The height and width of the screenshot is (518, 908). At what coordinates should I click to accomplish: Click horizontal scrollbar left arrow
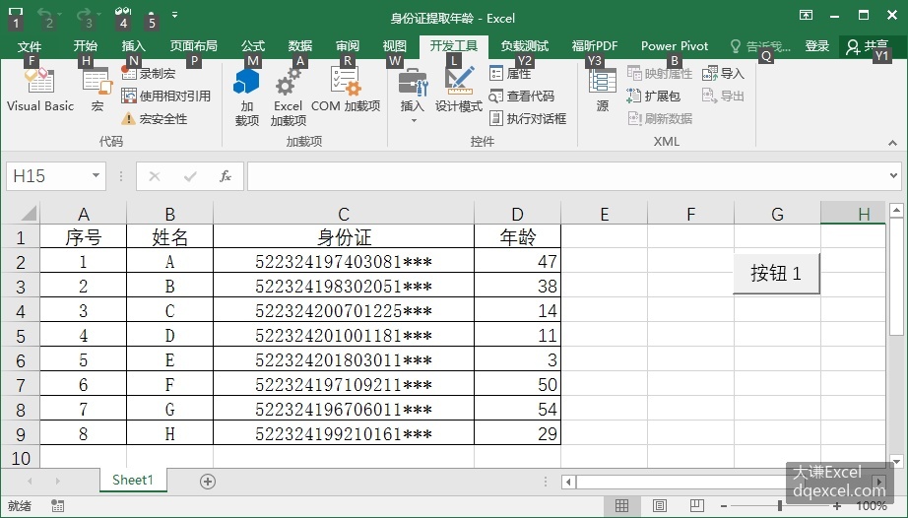[x=568, y=482]
